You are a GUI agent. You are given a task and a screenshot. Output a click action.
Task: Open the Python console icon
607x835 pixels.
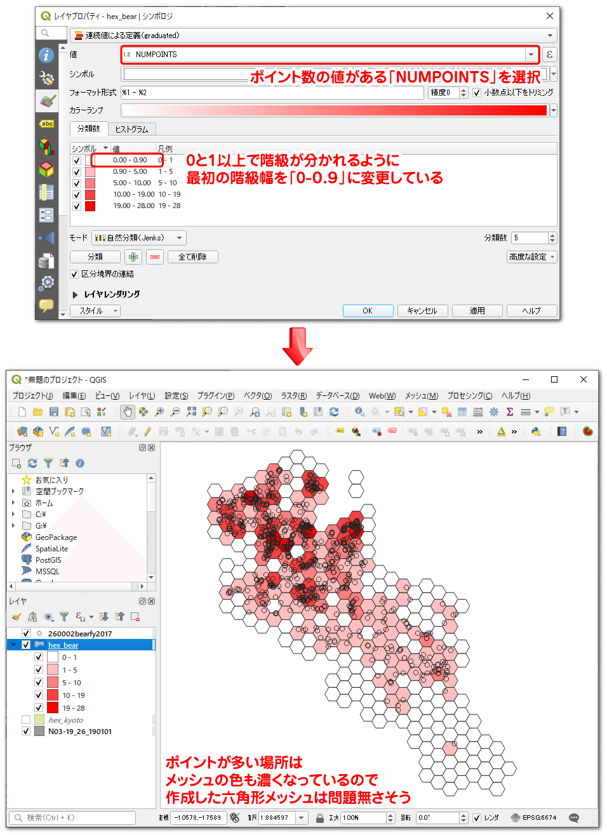(x=536, y=431)
